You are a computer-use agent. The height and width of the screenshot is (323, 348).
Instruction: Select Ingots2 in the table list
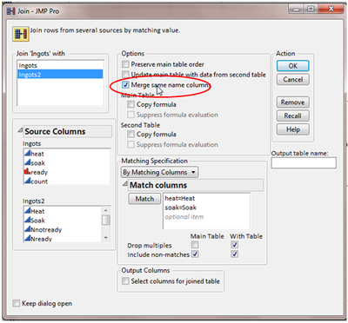pos(60,75)
